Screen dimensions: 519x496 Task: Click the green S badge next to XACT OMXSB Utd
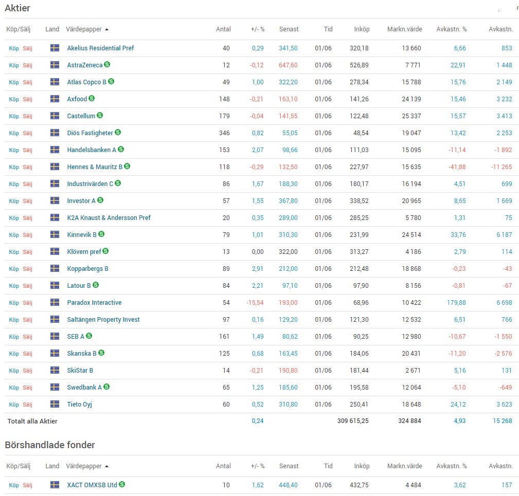(x=122, y=484)
